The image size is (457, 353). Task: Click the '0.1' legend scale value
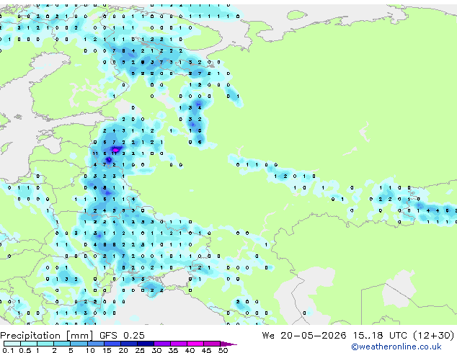click(8, 350)
